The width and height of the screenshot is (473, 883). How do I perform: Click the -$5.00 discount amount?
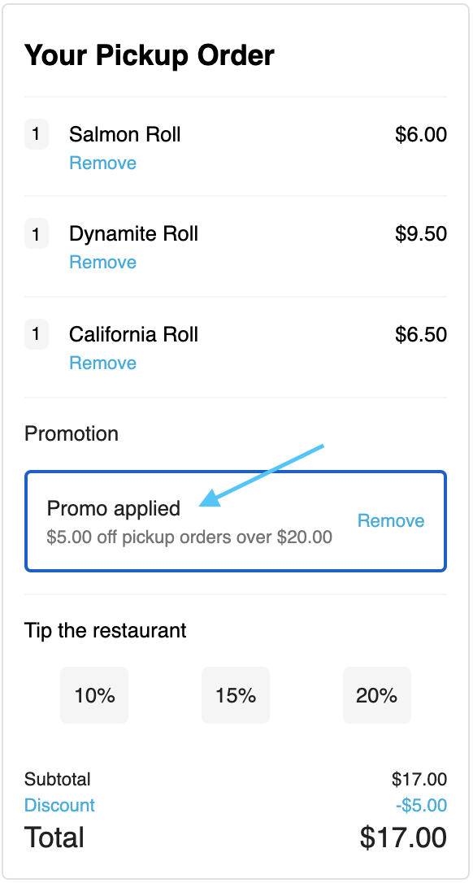[x=421, y=805]
